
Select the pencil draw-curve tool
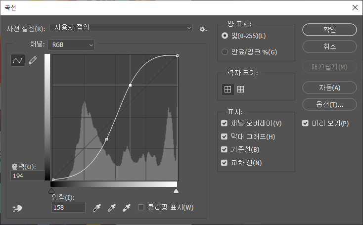(x=33, y=60)
